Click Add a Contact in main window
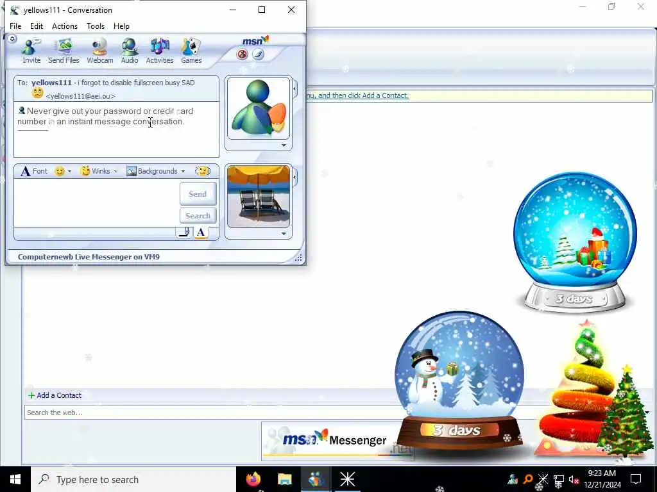Viewport: 657px width, 492px height. point(55,395)
